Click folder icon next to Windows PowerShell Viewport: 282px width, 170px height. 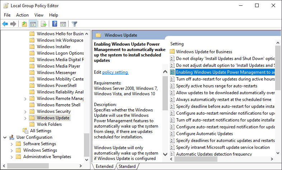tap(32, 86)
